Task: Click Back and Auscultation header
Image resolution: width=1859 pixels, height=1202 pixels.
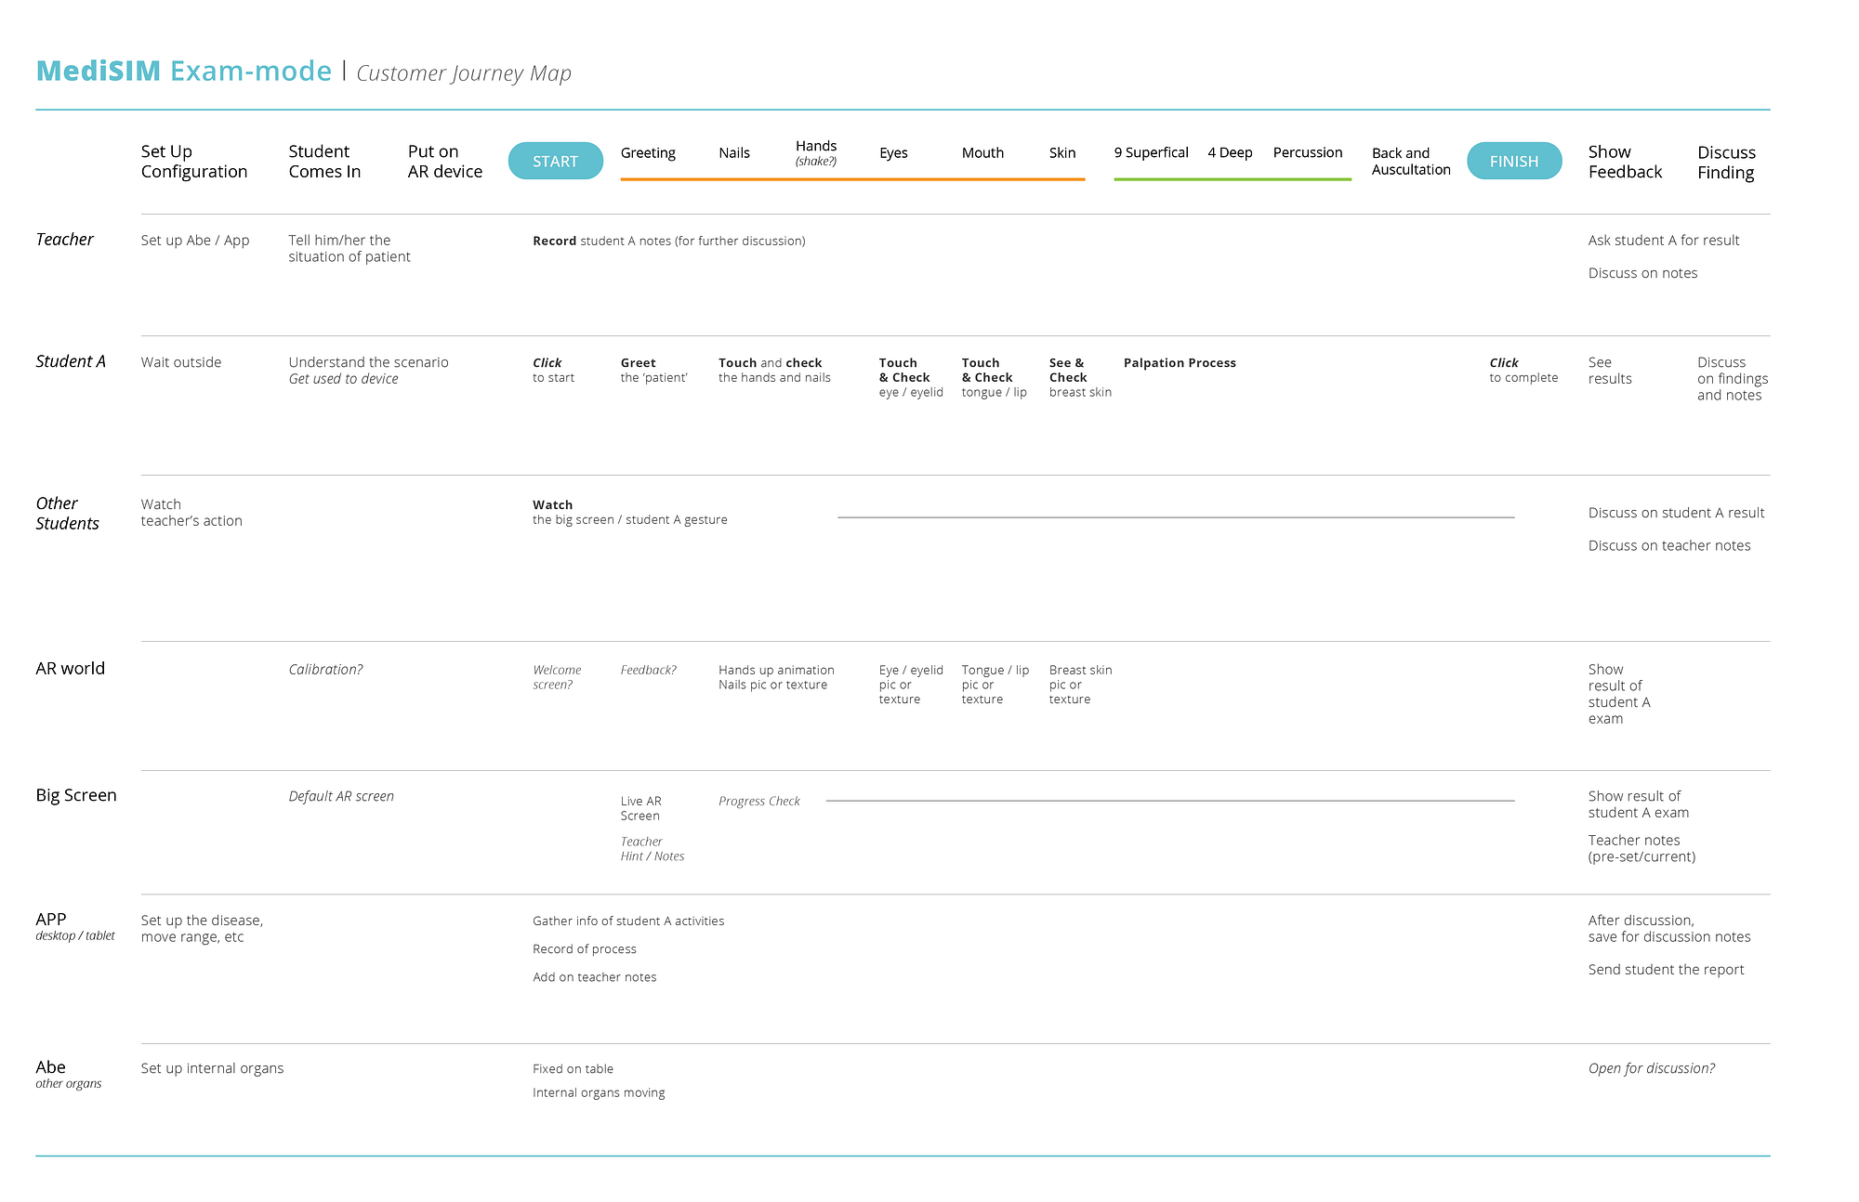Action: 1410,162
